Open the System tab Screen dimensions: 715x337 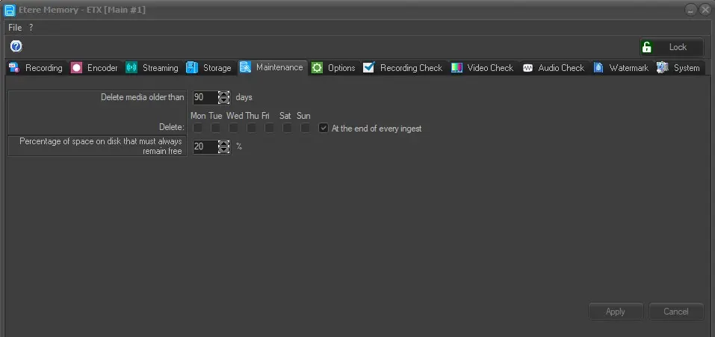(x=679, y=68)
